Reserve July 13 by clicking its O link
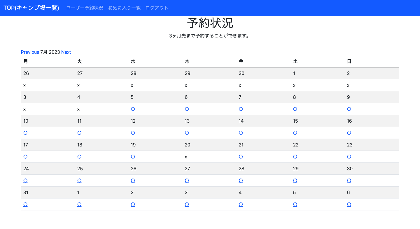420x229 pixels. [x=187, y=133]
